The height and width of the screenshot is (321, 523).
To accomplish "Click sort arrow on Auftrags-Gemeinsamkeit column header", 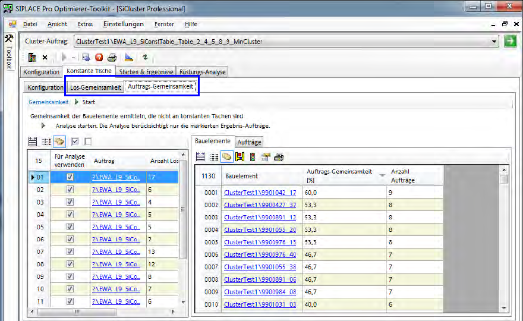I will tap(382, 176).
